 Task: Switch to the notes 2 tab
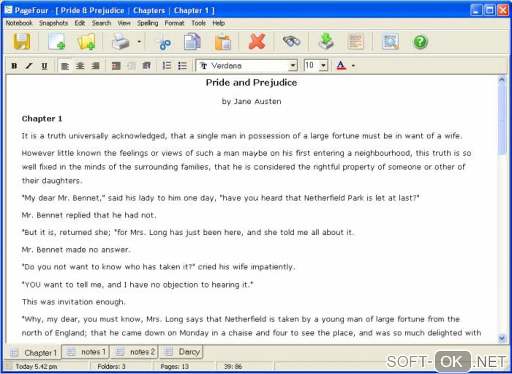134,352
